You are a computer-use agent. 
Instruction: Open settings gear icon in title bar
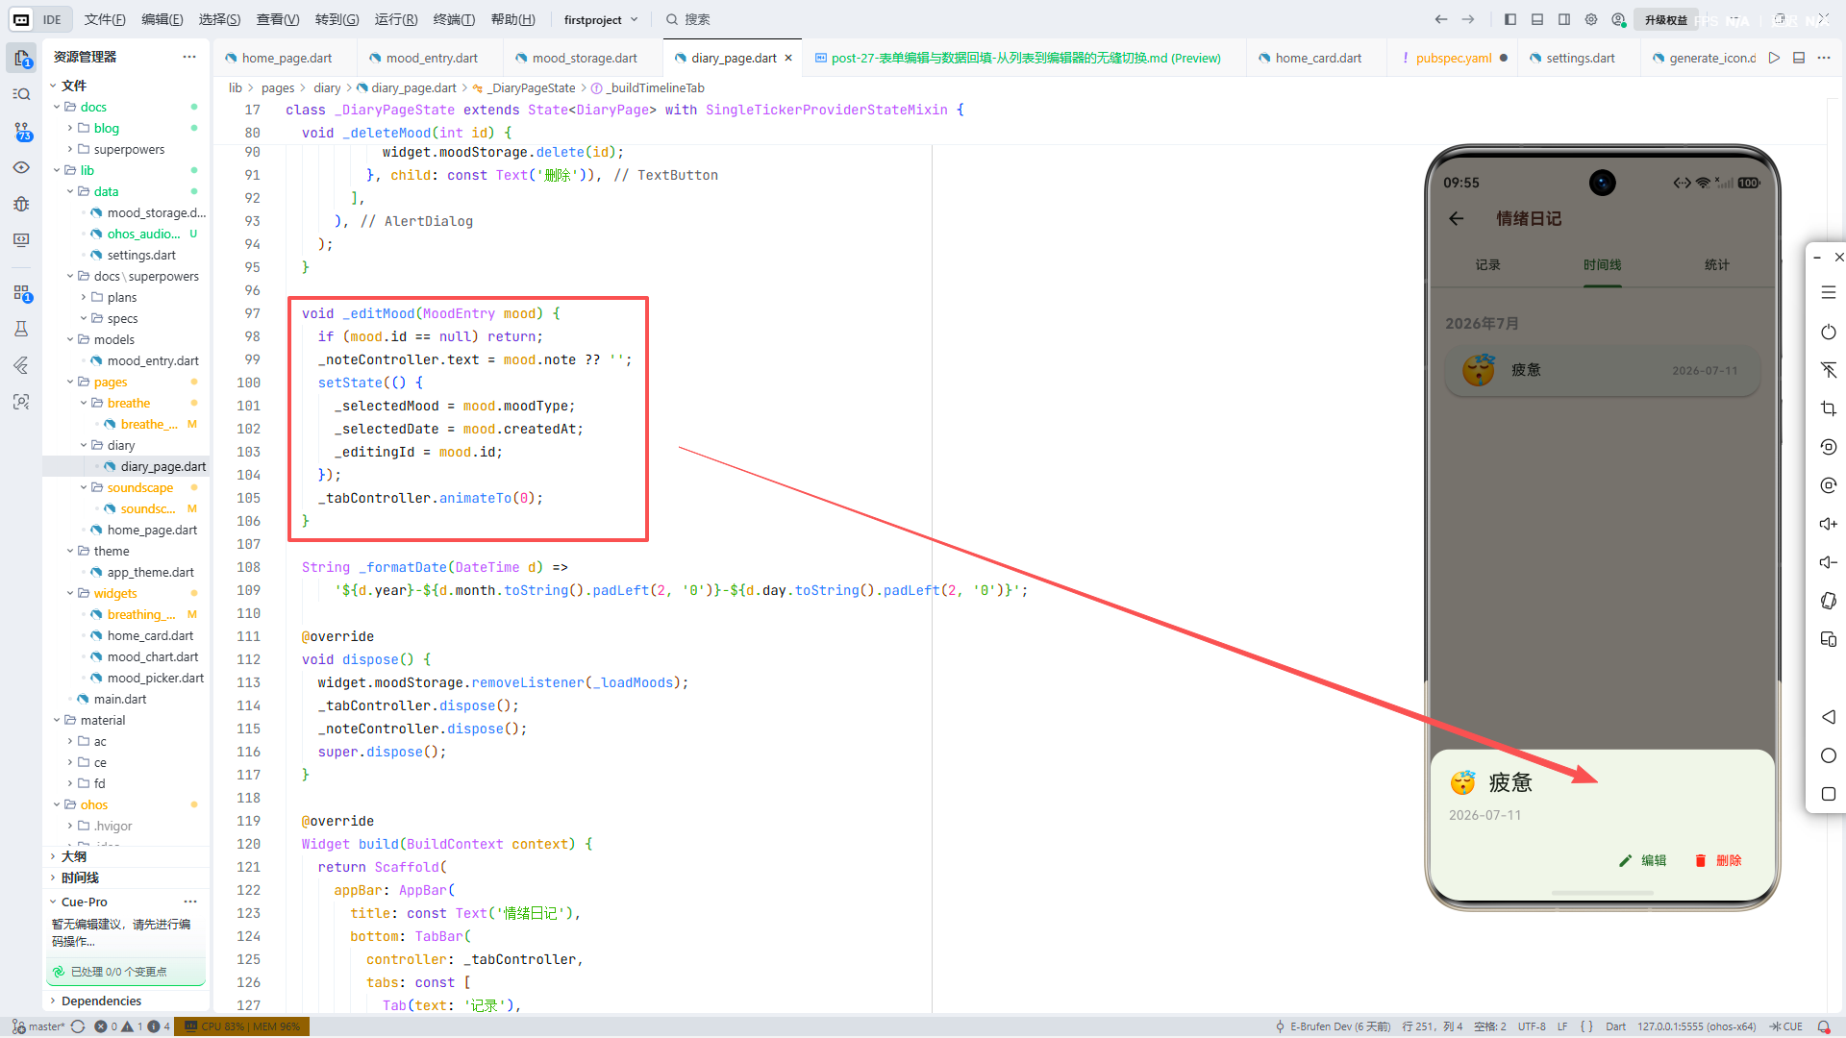click(1591, 19)
